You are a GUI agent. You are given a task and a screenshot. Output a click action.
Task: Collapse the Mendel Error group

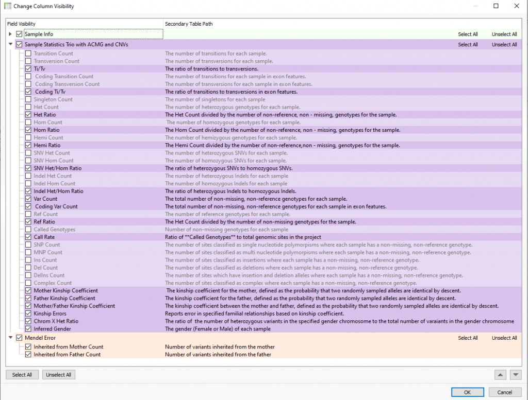click(10, 338)
